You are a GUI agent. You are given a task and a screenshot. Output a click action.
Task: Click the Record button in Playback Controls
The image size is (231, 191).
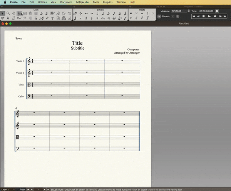(x=215, y=17)
